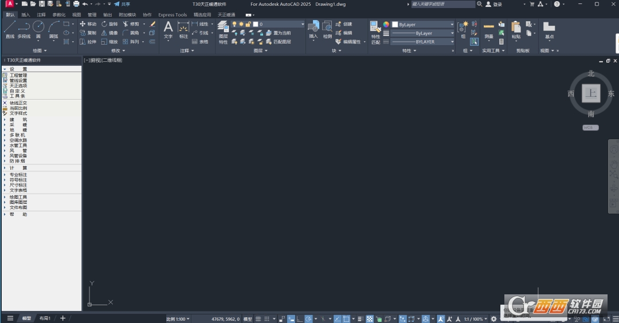Click 文字样式 in T30 side panel
The image size is (619, 323).
click(18, 113)
